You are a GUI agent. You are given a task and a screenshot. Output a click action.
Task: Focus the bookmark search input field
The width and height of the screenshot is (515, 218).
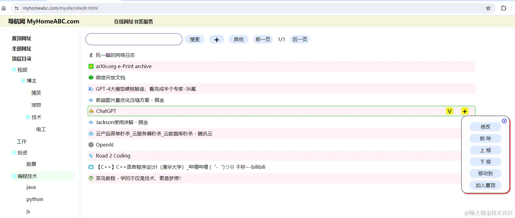click(134, 39)
